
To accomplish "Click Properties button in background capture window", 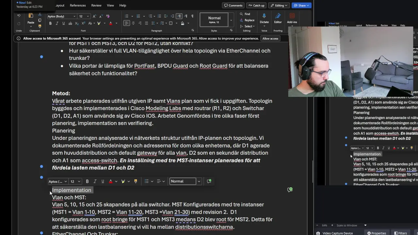I will [x=376, y=233].
